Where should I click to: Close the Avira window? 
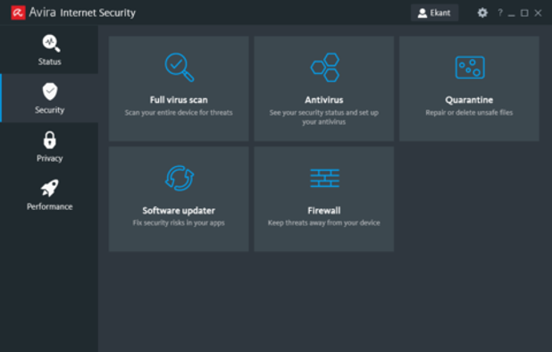538,13
